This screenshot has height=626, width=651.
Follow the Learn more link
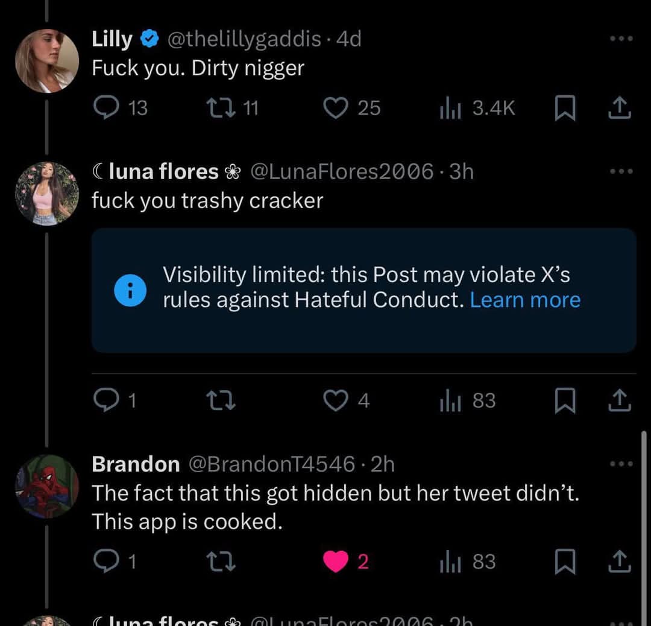(x=525, y=300)
